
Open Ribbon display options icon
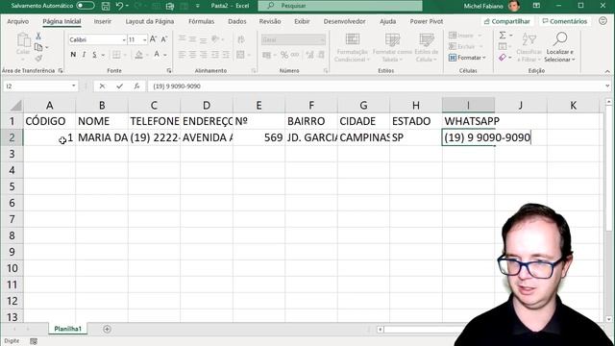pos(536,6)
